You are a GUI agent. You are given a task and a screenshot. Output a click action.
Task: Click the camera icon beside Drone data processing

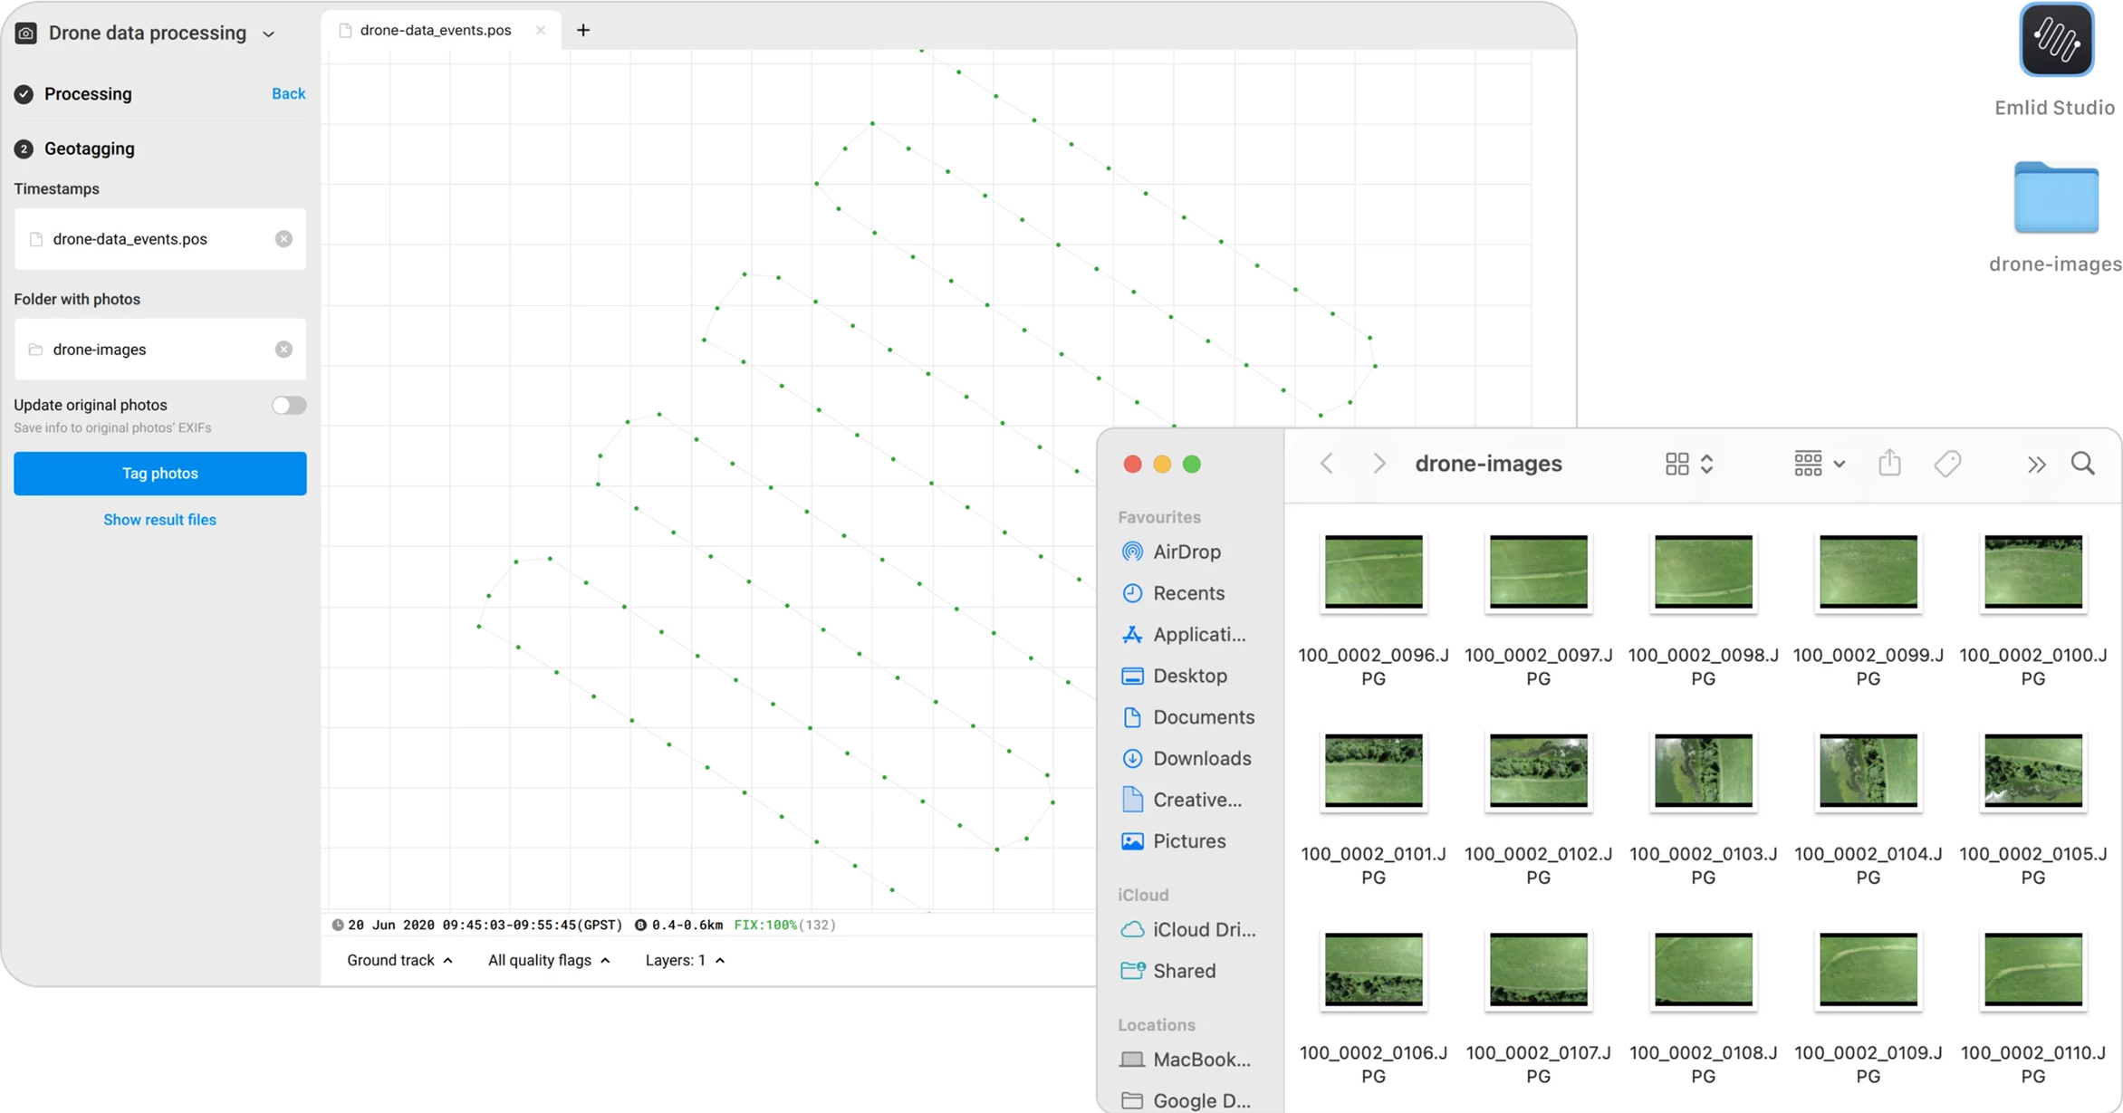24,33
